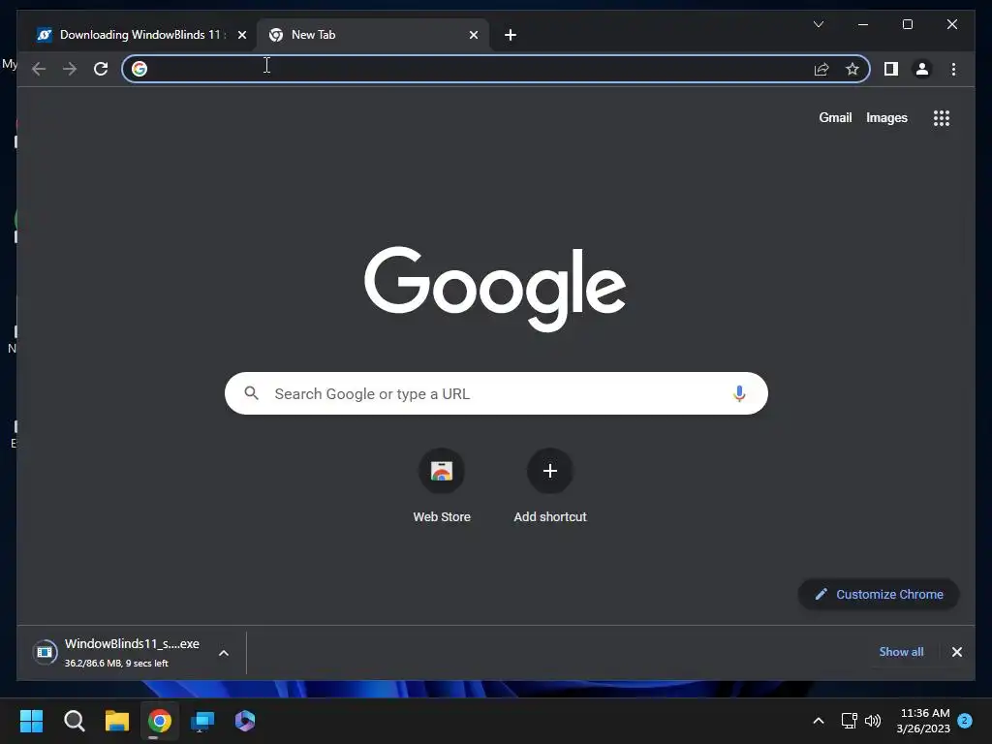
Task: Share this page icon in address bar
Action: pos(821,69)
